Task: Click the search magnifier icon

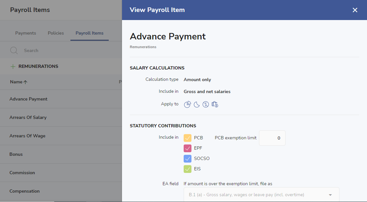Action: pos(14,50)
